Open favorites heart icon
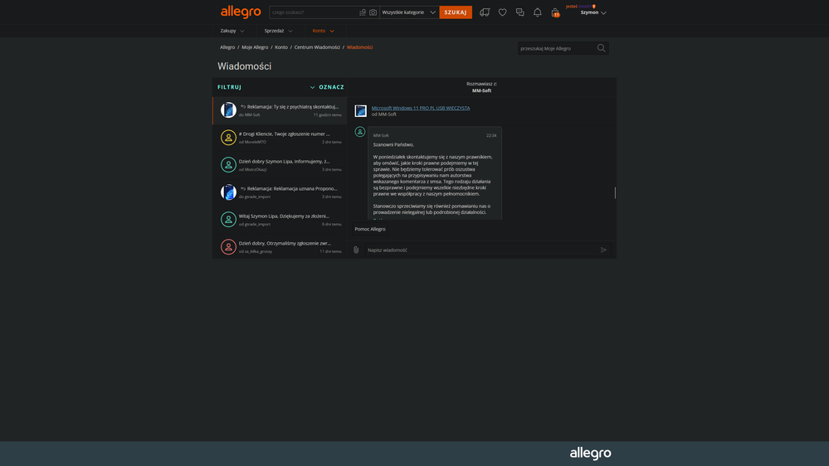The height and width of the screenshot is (466, 829). coord(502,12)
